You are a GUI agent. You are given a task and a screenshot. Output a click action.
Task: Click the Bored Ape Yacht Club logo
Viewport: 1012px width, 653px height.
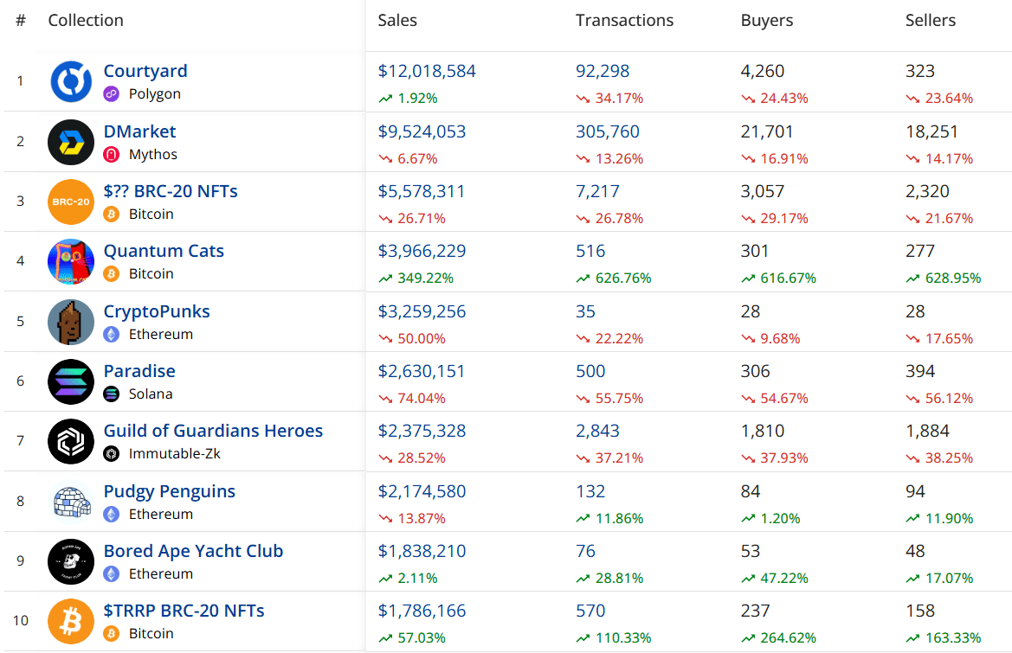[71, 561]
